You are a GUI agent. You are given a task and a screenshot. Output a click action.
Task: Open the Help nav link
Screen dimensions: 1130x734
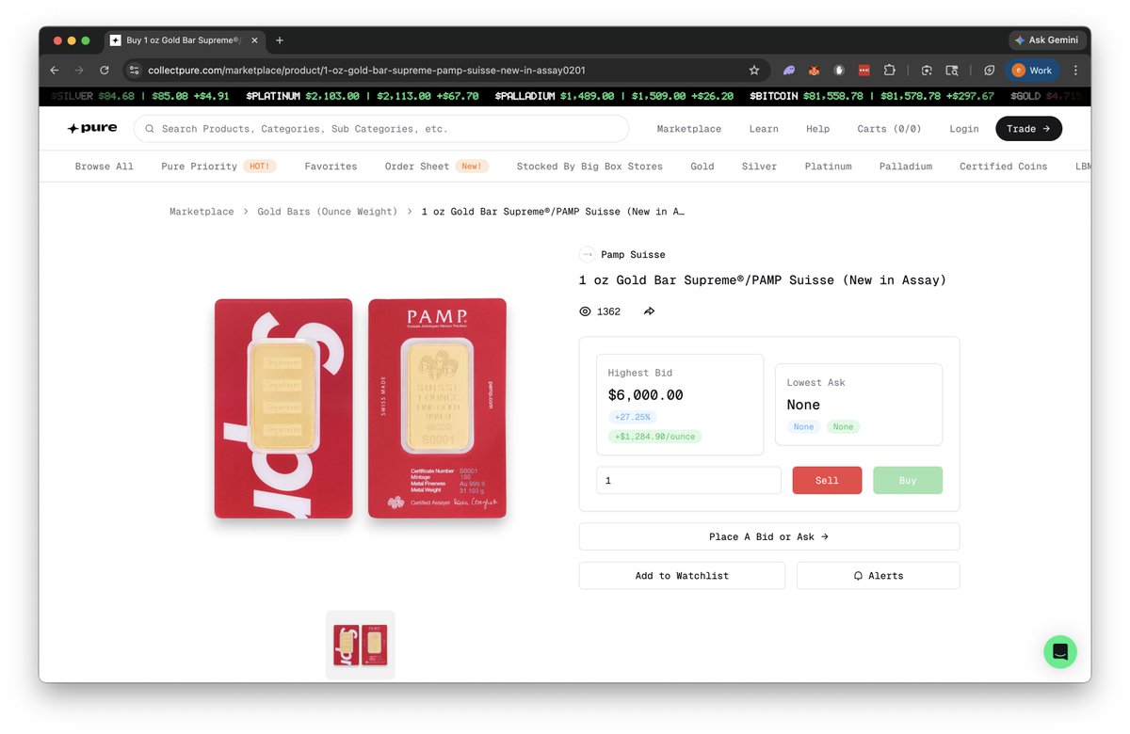[x=818, y=129]
